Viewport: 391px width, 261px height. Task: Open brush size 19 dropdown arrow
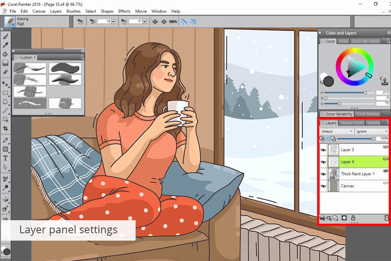click(113, 22)
